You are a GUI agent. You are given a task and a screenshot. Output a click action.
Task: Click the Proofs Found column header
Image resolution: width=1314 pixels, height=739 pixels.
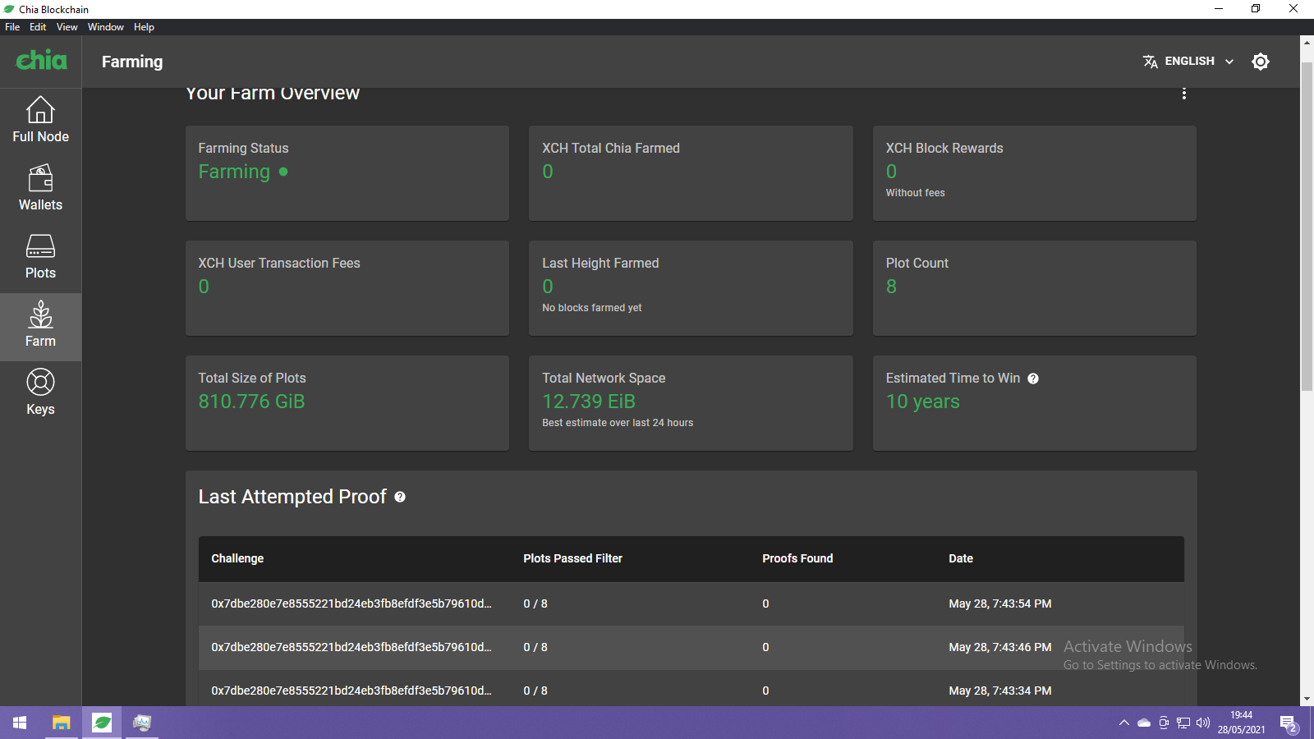coord(797,558)
